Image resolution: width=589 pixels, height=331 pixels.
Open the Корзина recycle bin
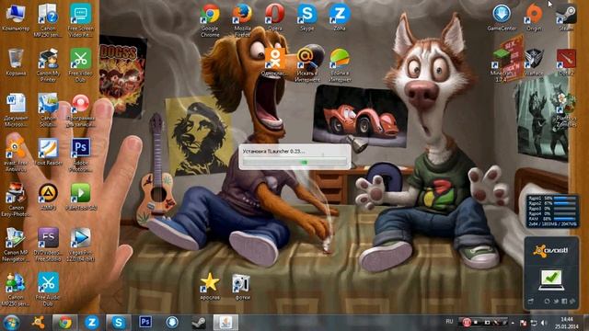(16, 63)
